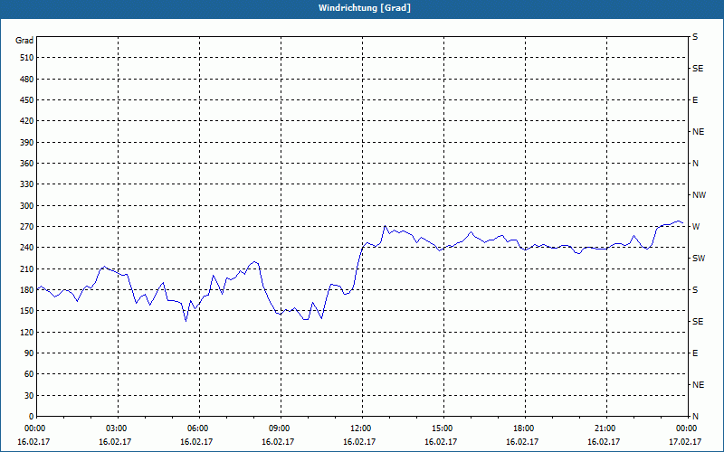
Task: Click the E compass label level with 90
Action: pyautogui.click(x=695, y=353)
